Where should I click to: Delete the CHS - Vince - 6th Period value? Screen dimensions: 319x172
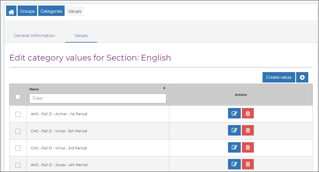coord(248,130)
